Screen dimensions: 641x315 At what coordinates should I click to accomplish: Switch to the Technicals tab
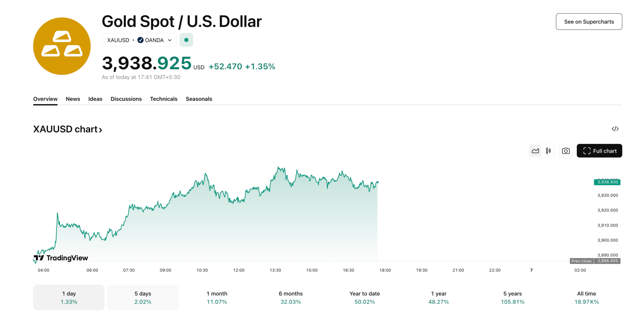[x=164, y=99]
